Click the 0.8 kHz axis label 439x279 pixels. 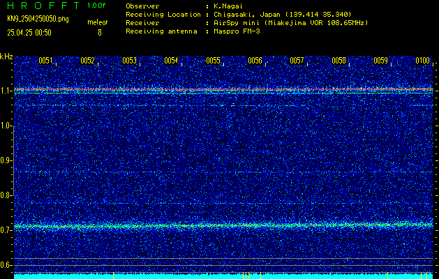pyautogui.click(x=6, y=195)
